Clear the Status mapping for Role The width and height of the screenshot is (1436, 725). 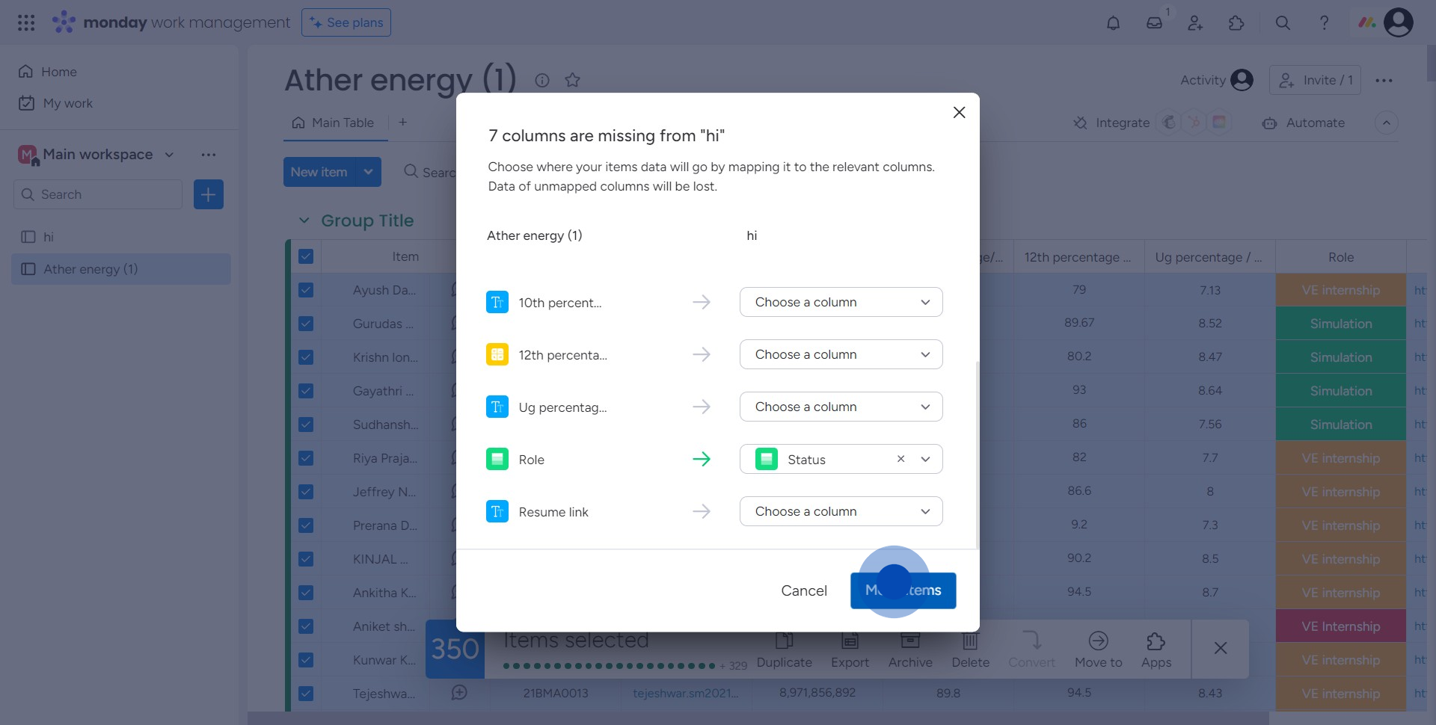point(900,459)
